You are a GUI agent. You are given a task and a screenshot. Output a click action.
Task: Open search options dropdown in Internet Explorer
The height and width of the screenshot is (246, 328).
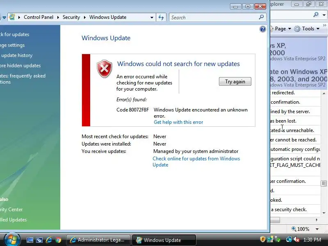[x=324, y=15]
